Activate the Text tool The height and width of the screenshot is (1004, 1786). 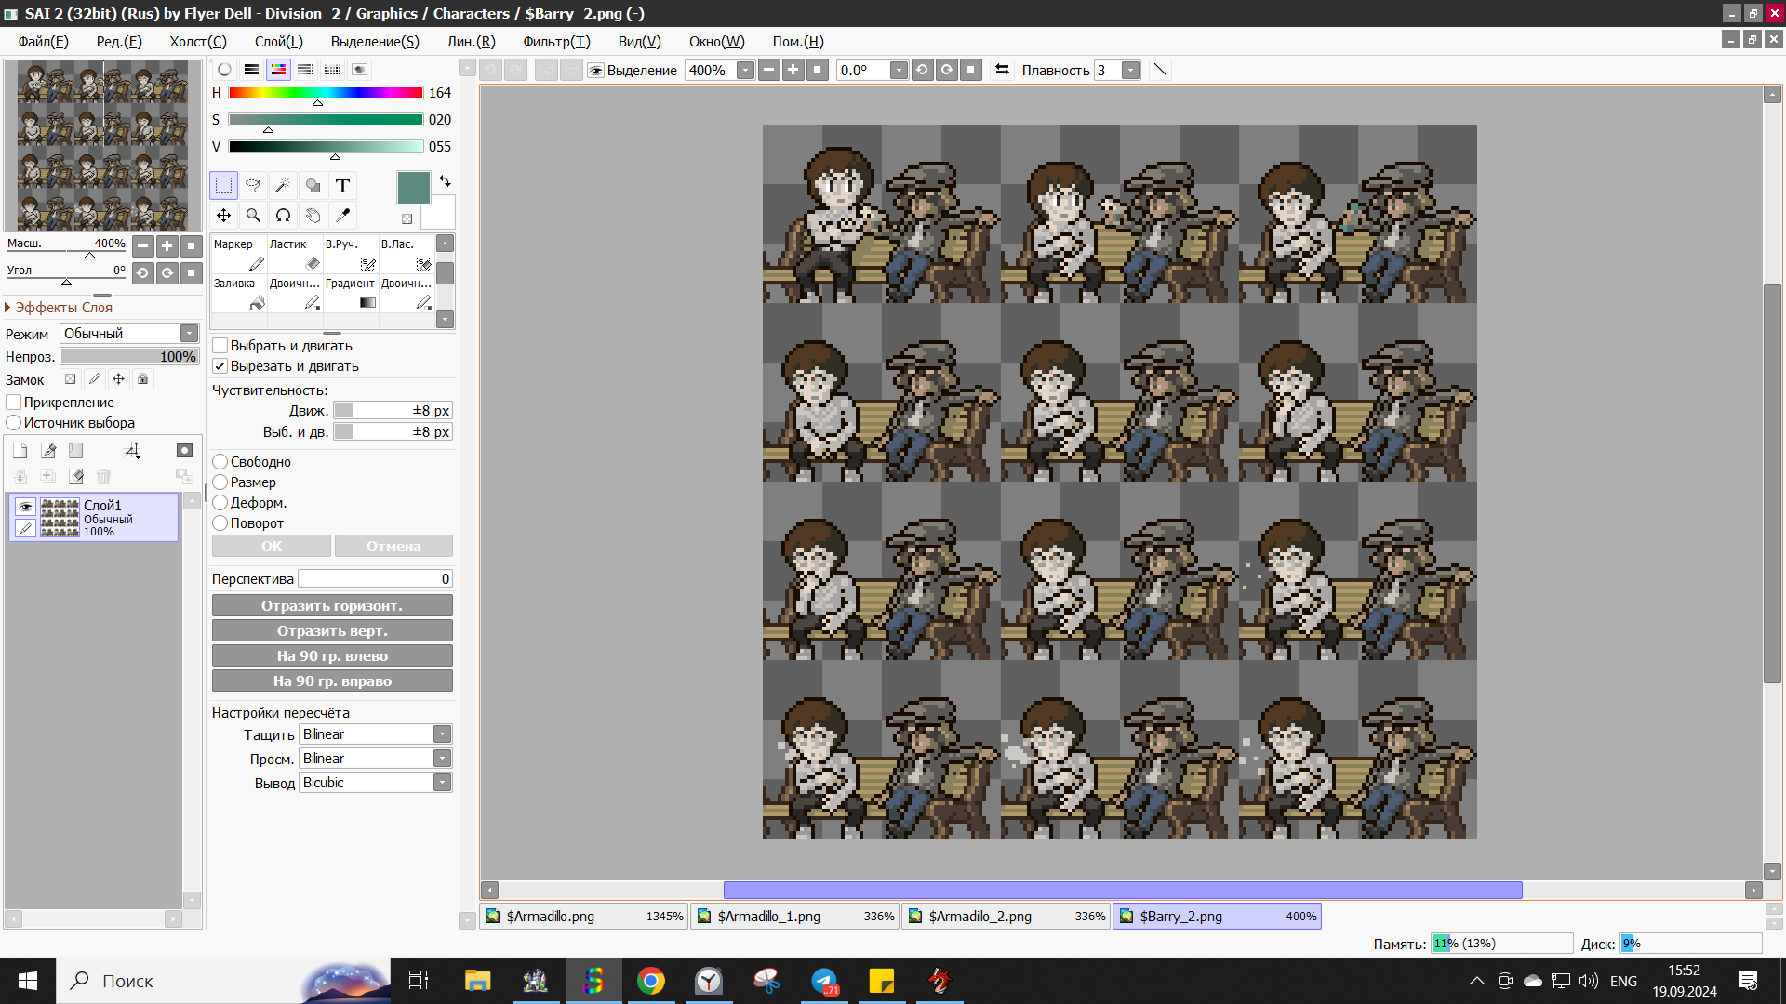click(x=342, y=186)
